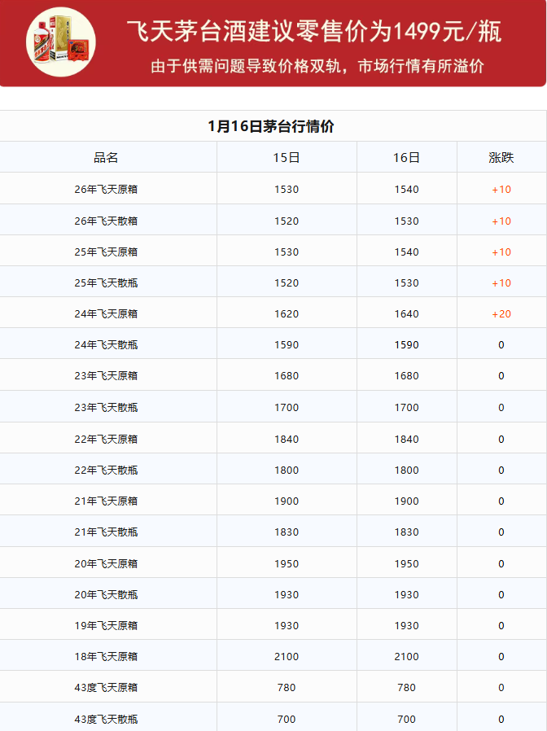Click the 24年飞天原箱 product name
Image resolution: width=547 pixels, height=731 pixels.
tap(106, 314)
